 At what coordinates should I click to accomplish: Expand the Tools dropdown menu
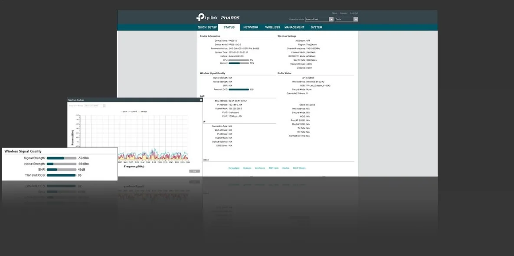[346, 20]
